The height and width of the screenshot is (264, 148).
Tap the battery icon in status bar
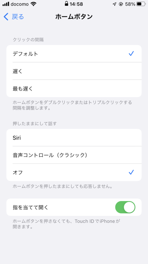[x=141, y=4]
